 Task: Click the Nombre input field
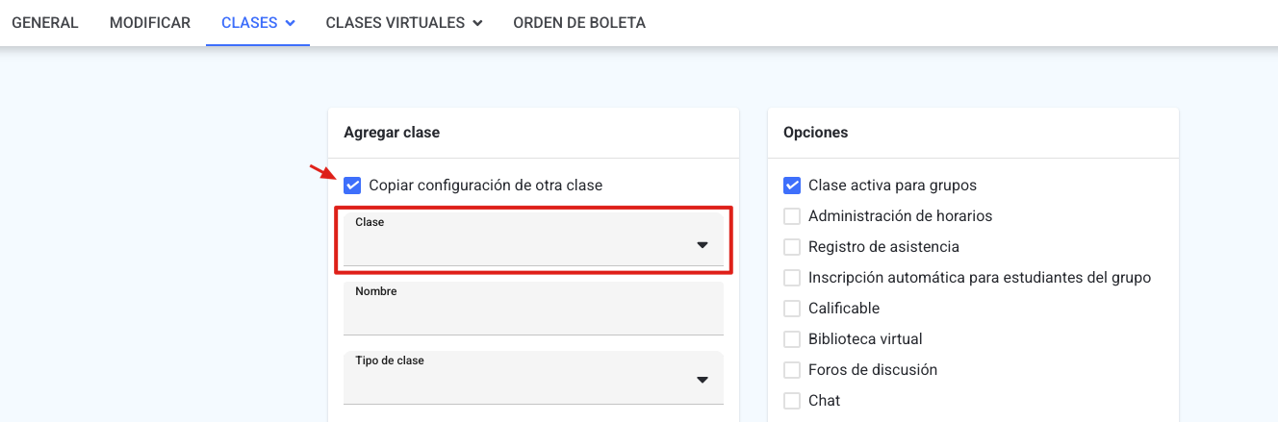[533, 309]
